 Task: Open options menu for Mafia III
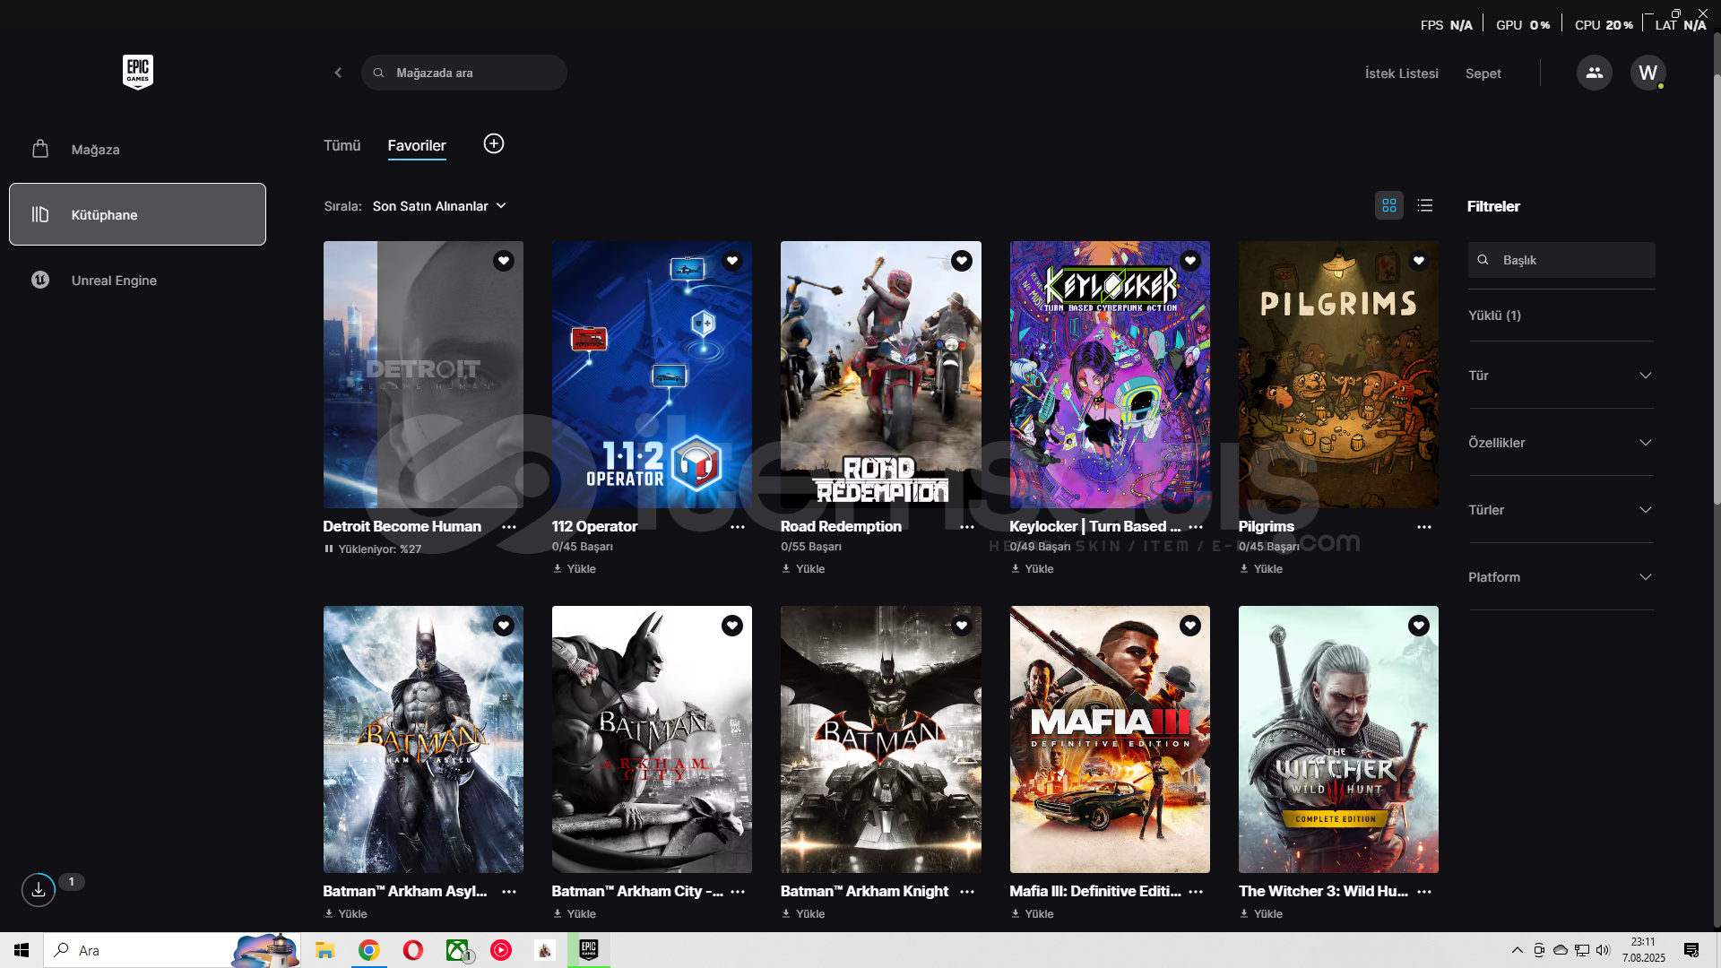tap(1196, 892)
